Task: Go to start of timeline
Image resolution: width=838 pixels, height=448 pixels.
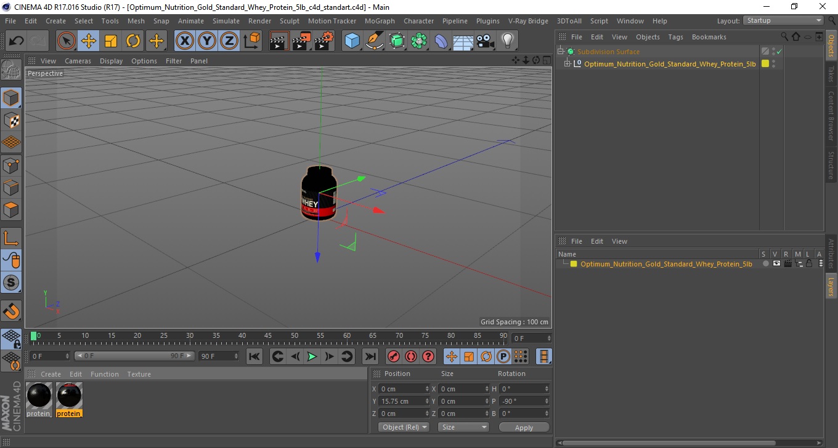Action: pyautogui.click(x=254, y=356)
